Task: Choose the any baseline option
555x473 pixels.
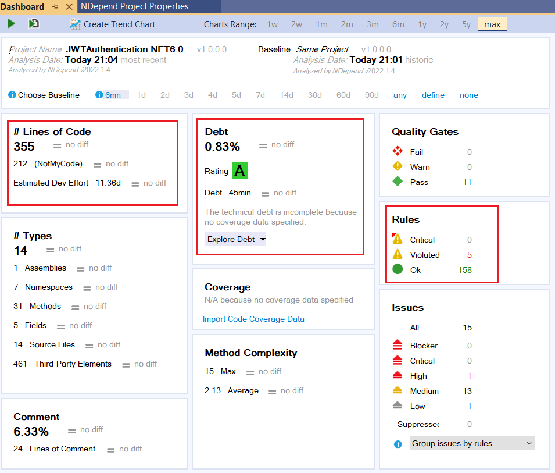Action: [400, 95]
